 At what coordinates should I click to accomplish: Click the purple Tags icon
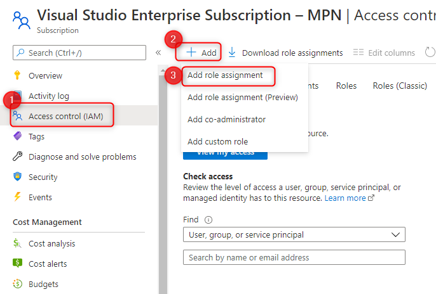pos(18,136)
